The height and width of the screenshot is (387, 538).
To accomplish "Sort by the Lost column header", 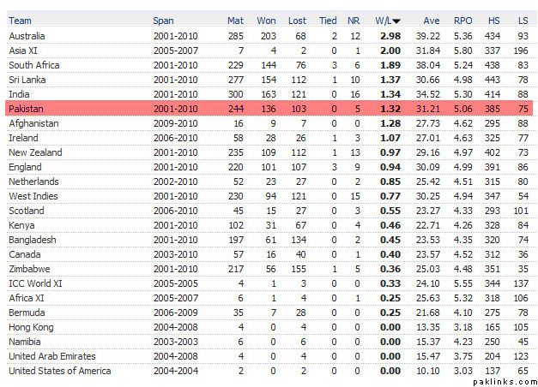I will tap(297, 21).
